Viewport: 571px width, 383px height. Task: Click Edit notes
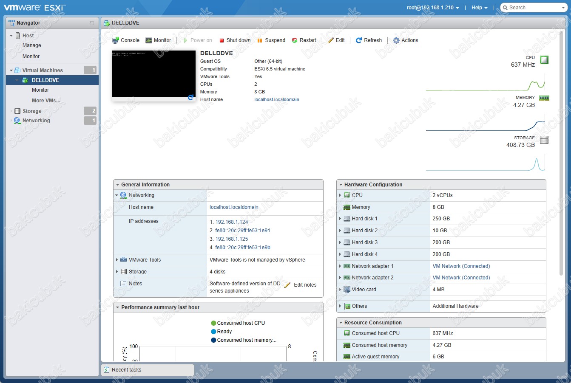click(301, 285)
